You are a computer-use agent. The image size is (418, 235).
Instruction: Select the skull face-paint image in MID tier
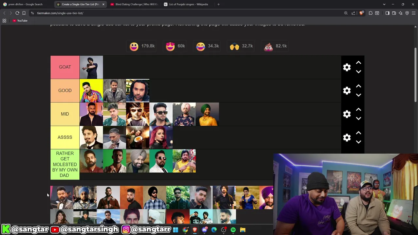(x=137, y=114)
